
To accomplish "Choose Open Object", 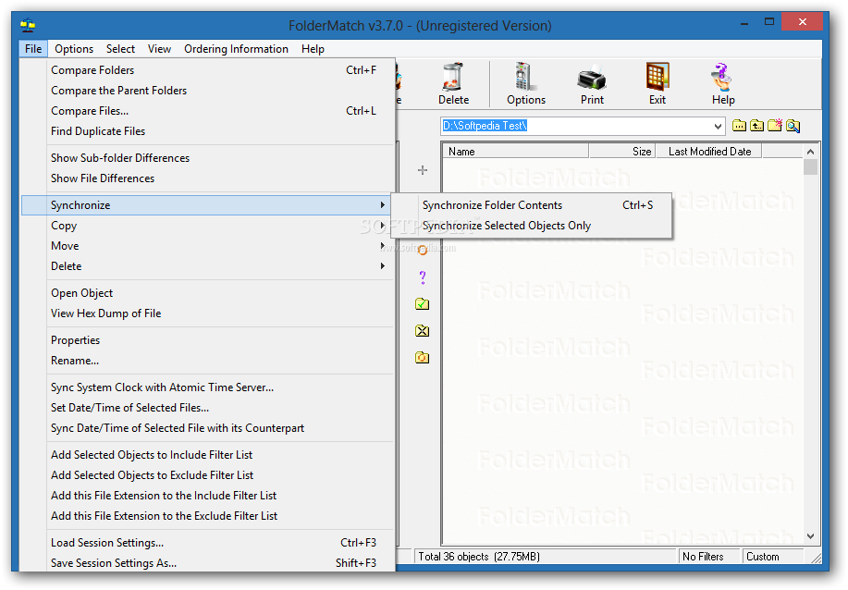I will point(208,293).
